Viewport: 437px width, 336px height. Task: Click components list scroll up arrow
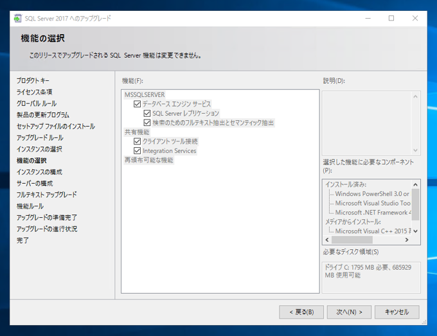pos(415,184)
